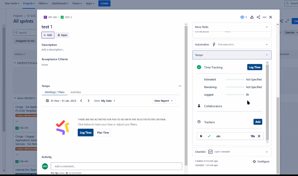
Task: Open Tempo panel three-dot options
Action: [180, 86]
